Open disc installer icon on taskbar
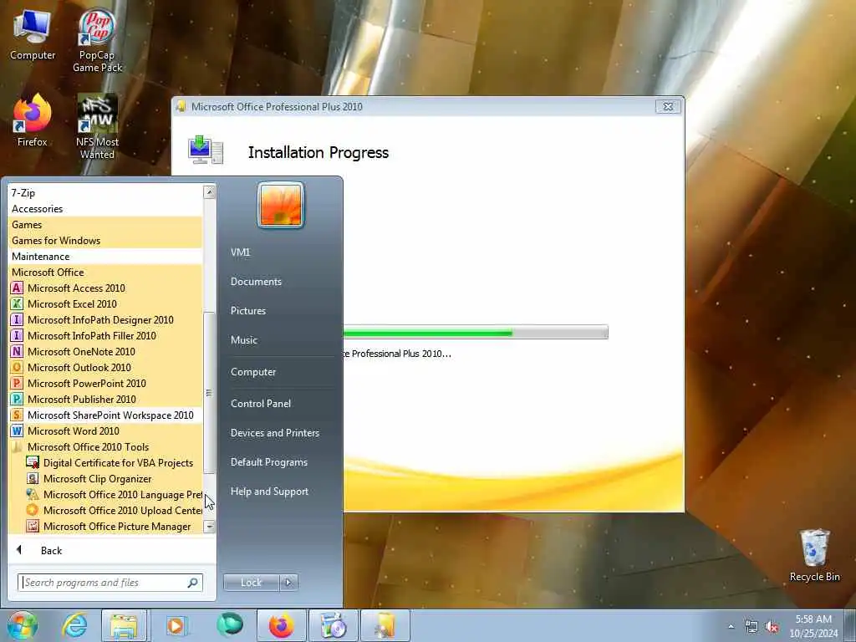 click(x=333, y=625)
